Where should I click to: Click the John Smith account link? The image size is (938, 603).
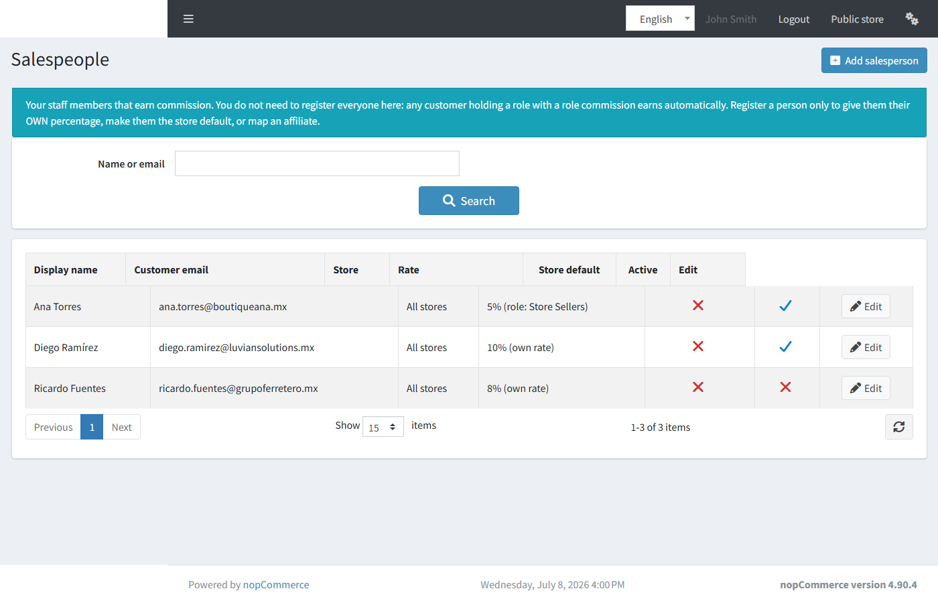tap(730, 19)
